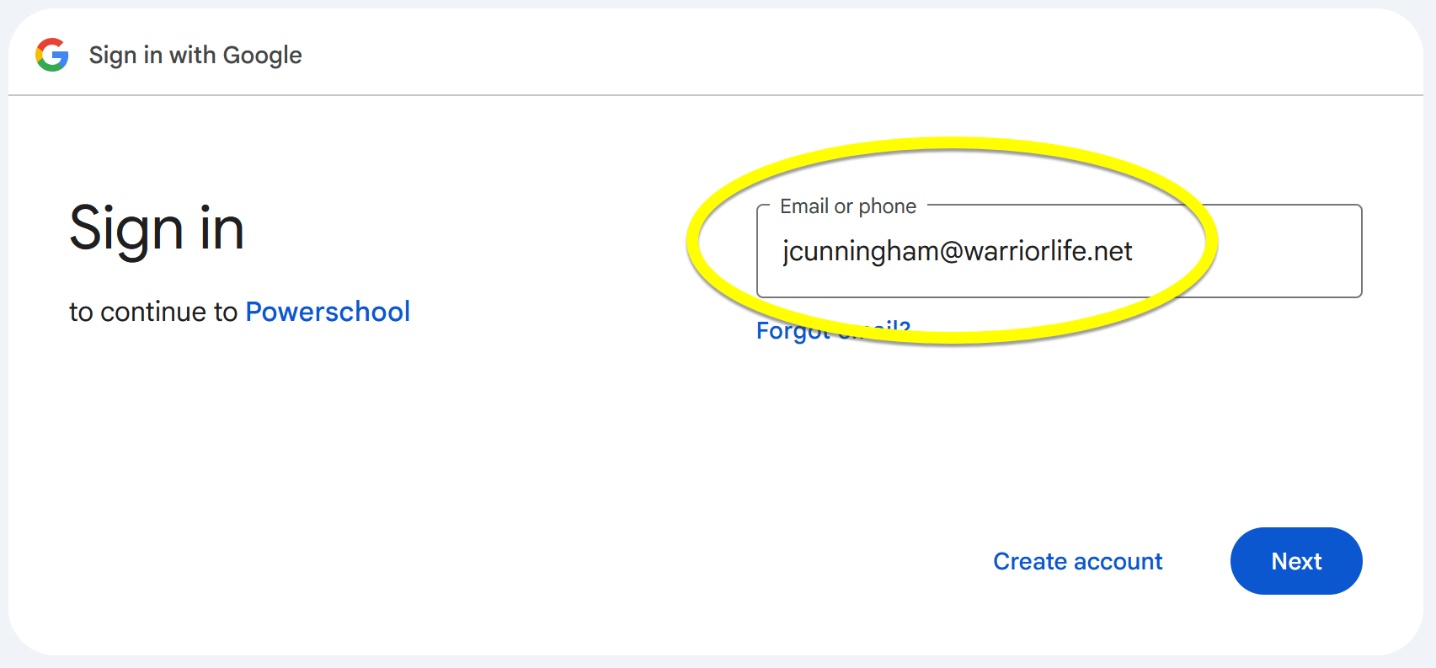Click the "jcunningham" username part of the email
Viewport: 1436px width, 668px height.
pos(859,251)
